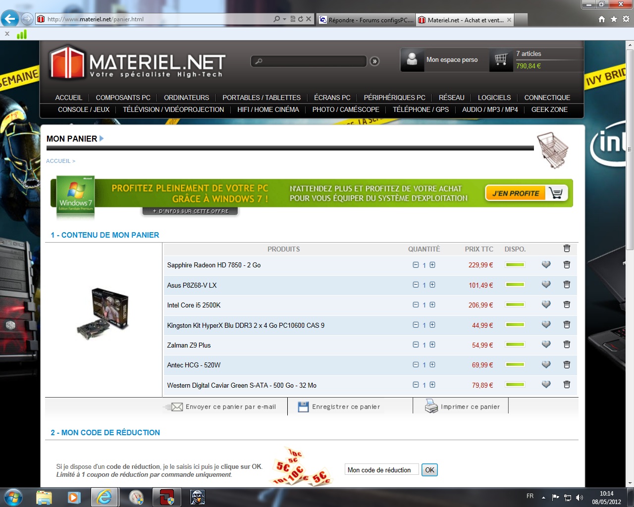The image size is (634, 507).
Task: Open the COMPOSANTS PC menu
Action: [123, 98]
